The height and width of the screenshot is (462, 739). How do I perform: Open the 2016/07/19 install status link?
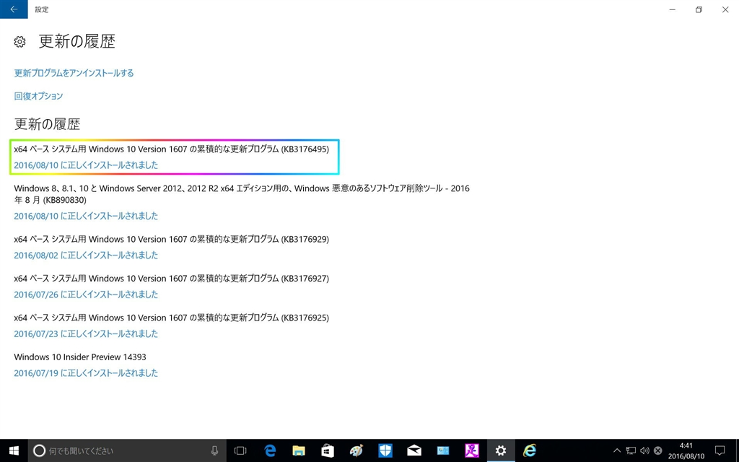[86, 373]
